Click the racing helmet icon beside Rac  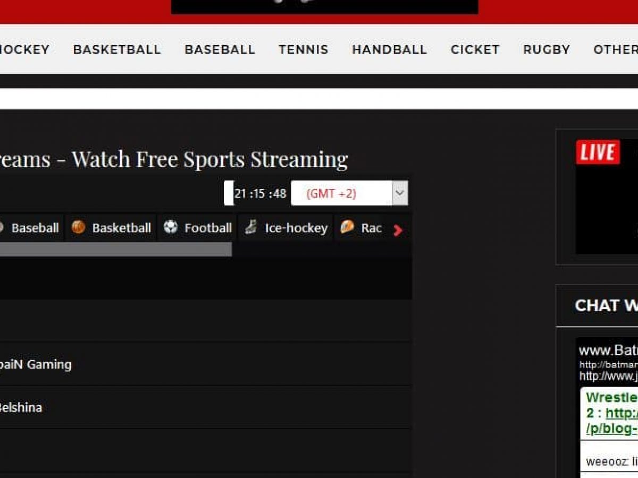pyautogui.click(x=347, y=228)
